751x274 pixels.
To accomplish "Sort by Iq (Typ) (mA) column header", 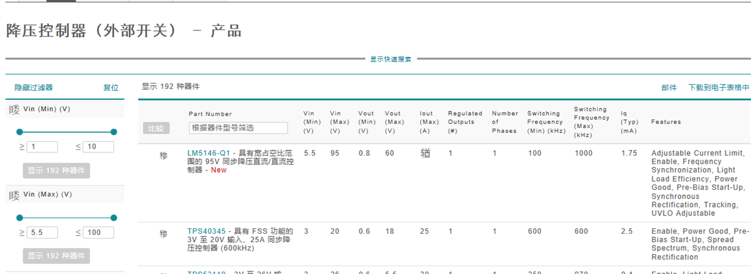I will point(629,122).
